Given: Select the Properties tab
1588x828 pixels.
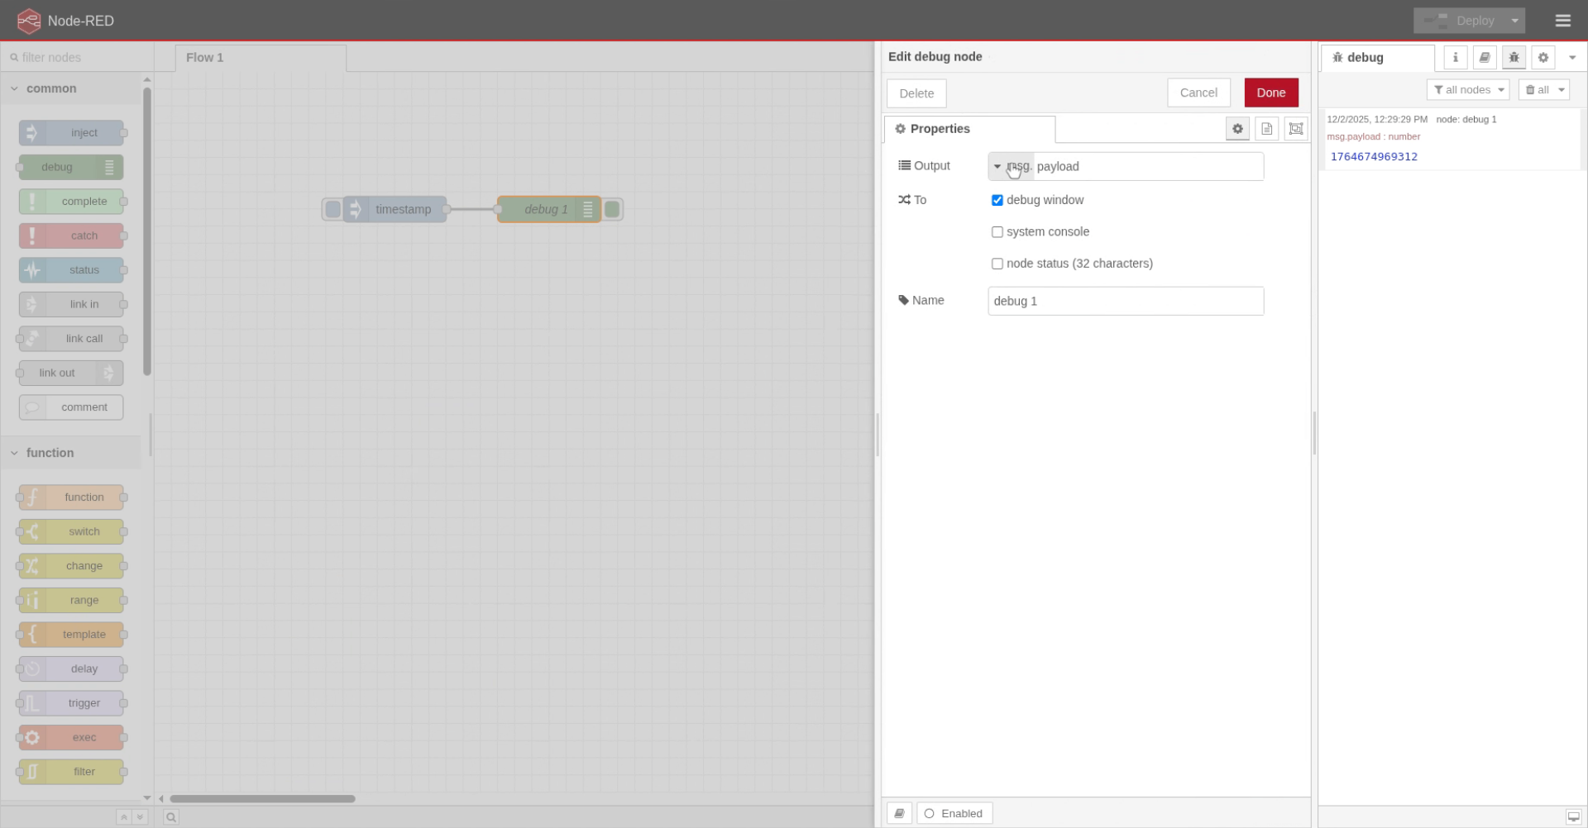Looking at the screenshot, I should coord(939,129).
